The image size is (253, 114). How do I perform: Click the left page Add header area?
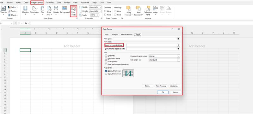tap(72, 46)
